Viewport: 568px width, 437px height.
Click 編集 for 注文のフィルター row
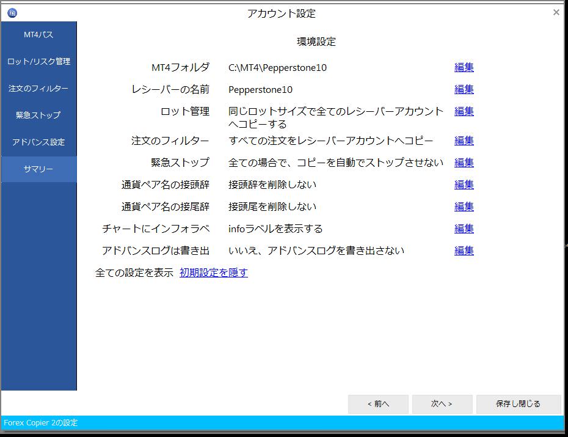point(464,141)
